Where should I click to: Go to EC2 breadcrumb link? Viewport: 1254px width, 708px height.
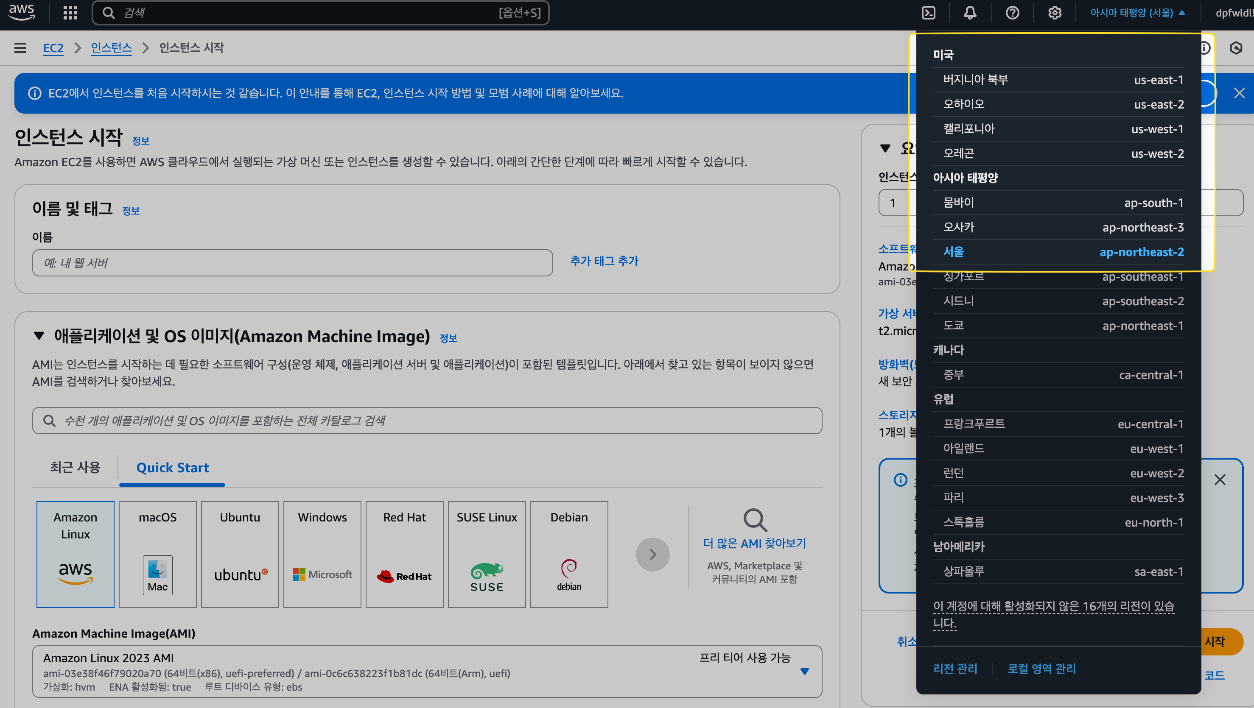pos(53,47)
